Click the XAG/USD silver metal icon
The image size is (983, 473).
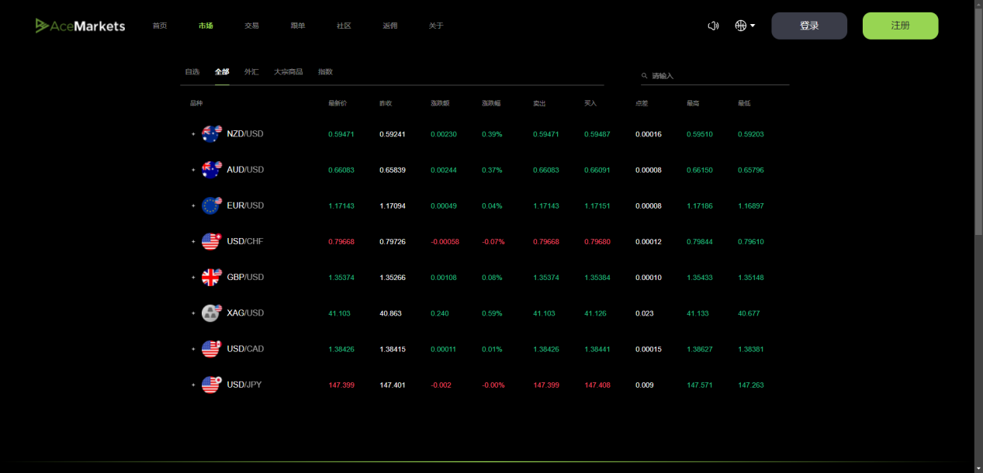[x=210, y=312]
